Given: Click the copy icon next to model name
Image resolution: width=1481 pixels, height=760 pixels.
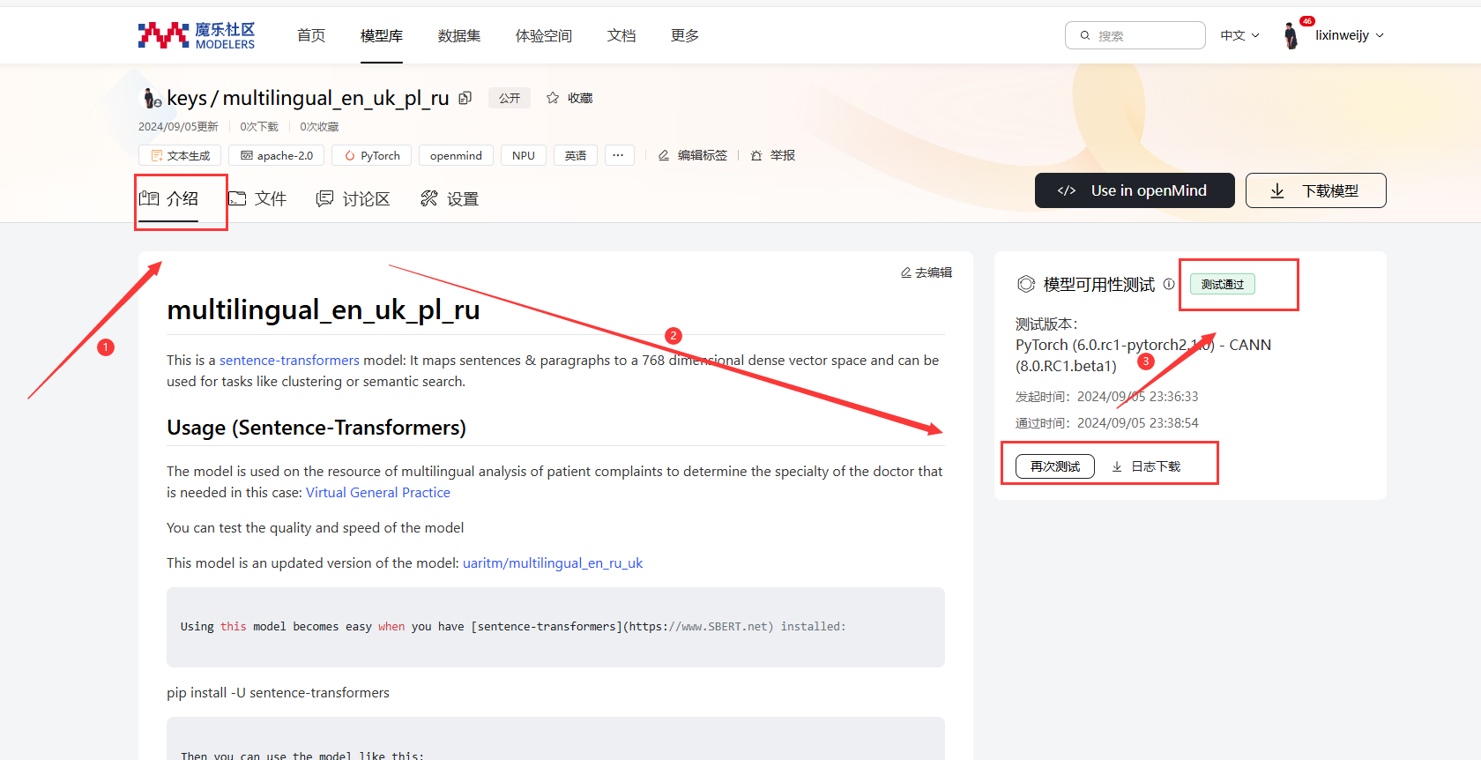Looking at the screenshot, I should click(x=465, y=98).
